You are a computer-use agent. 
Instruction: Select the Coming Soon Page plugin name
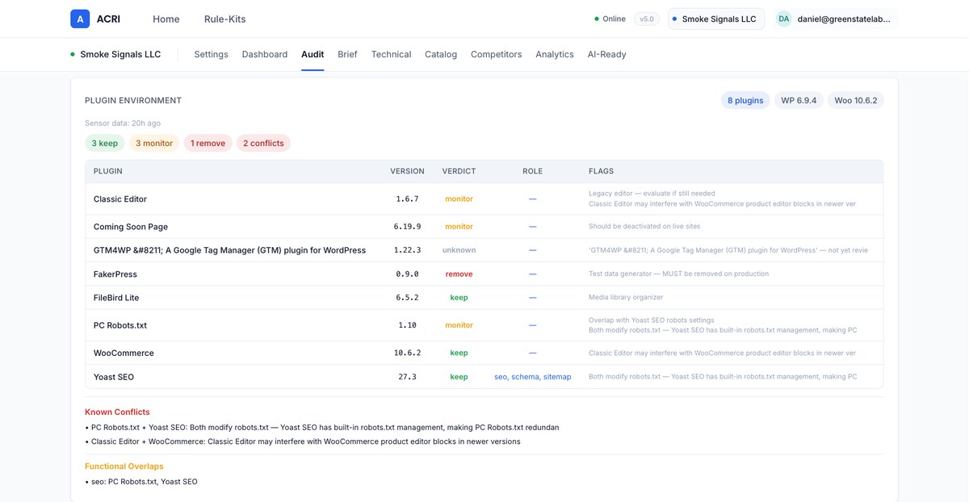coord(131,227)
